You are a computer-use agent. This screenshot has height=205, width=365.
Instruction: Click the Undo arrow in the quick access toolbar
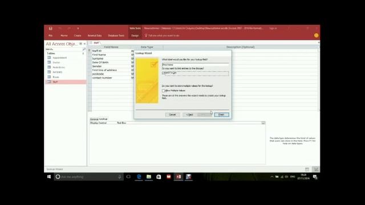click(60, 28)
